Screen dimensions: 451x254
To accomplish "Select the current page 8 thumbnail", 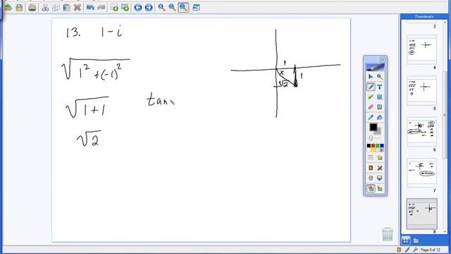I will [x=421, y=214].
